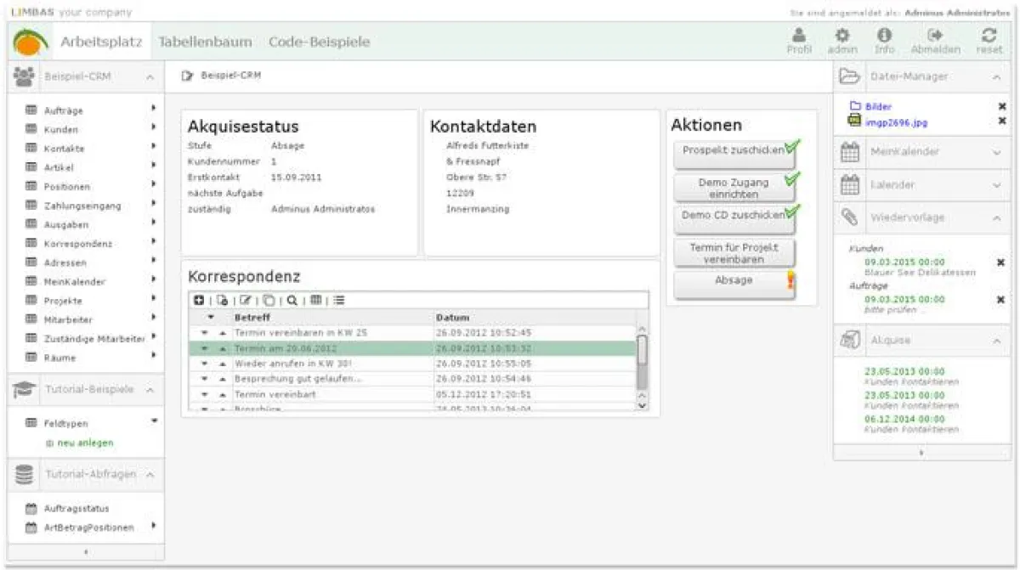Click the Absage button under Aktionen
This screenshot has height=570, width=1020.
coord(733,281)
